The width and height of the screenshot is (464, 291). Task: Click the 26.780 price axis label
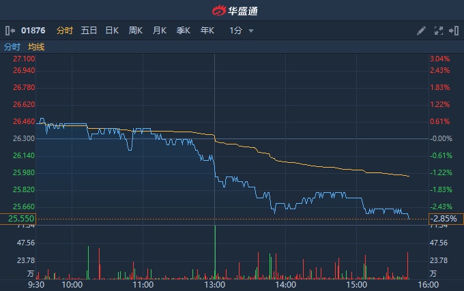coord(24,87)
